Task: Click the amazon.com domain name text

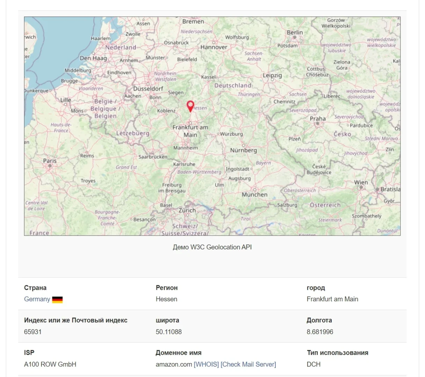Action: point(174,364)
